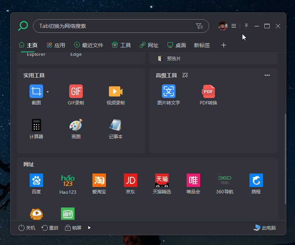Click the 锁屏 lock screen button

click(73, 228)
